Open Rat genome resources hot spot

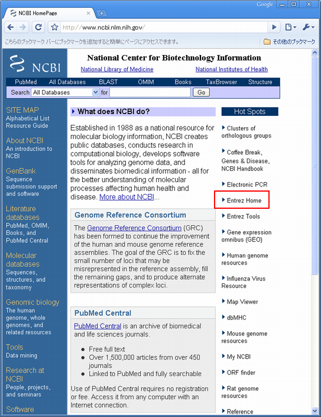[240, 392]
